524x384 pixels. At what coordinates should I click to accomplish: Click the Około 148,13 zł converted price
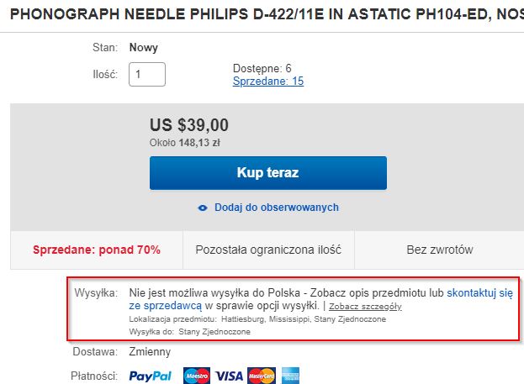(x=184, y=143)
